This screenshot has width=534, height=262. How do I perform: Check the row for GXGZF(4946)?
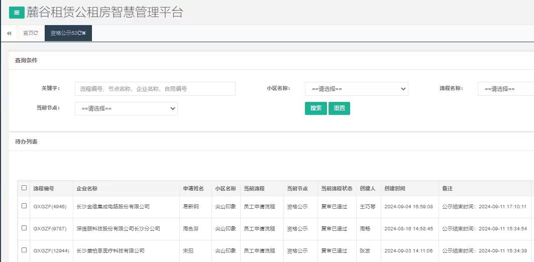pyautogui.click(x=24, y=206)
